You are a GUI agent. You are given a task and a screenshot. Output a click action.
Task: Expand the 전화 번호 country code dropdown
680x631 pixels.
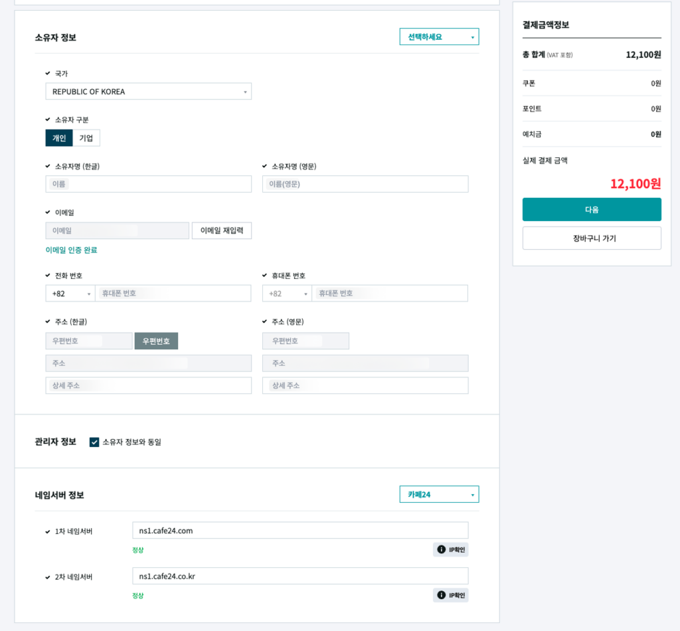(70, 294)
